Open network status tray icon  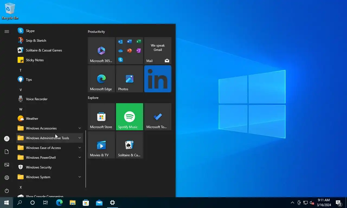306,203
